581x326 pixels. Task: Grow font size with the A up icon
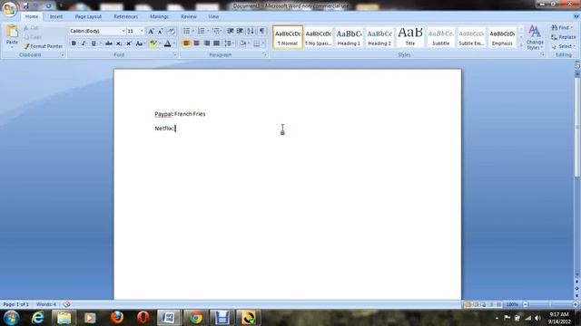coord(152,32)
